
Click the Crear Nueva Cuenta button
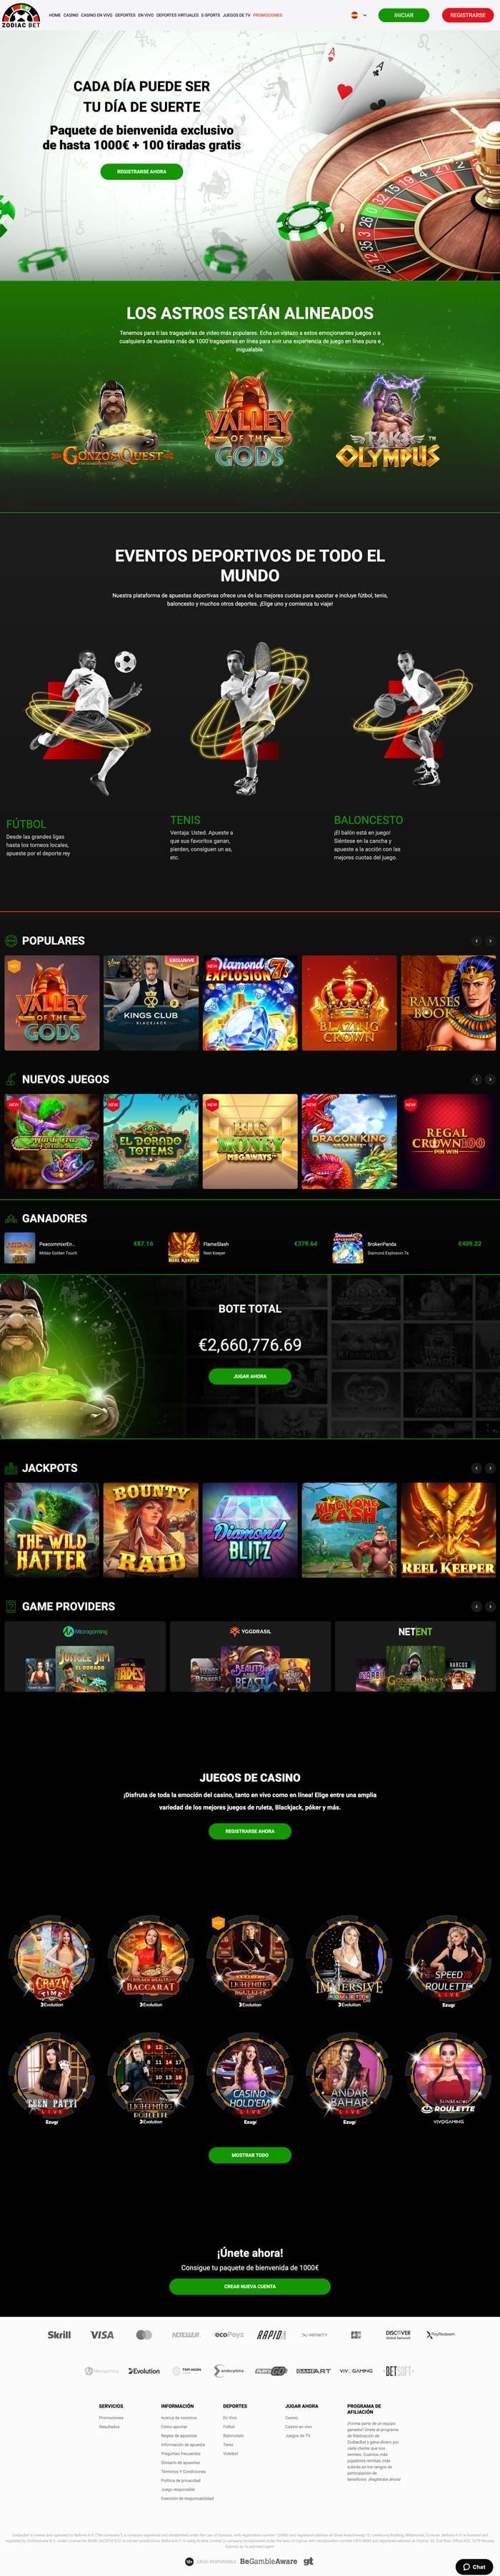click(x=250, y=2286)
